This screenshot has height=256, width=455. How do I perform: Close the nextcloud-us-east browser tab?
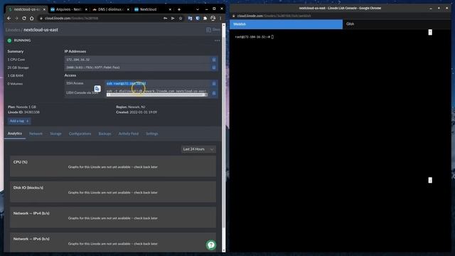44,9
